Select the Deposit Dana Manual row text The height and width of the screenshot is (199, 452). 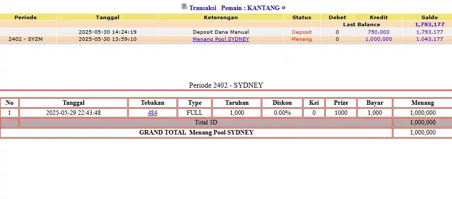221,32
